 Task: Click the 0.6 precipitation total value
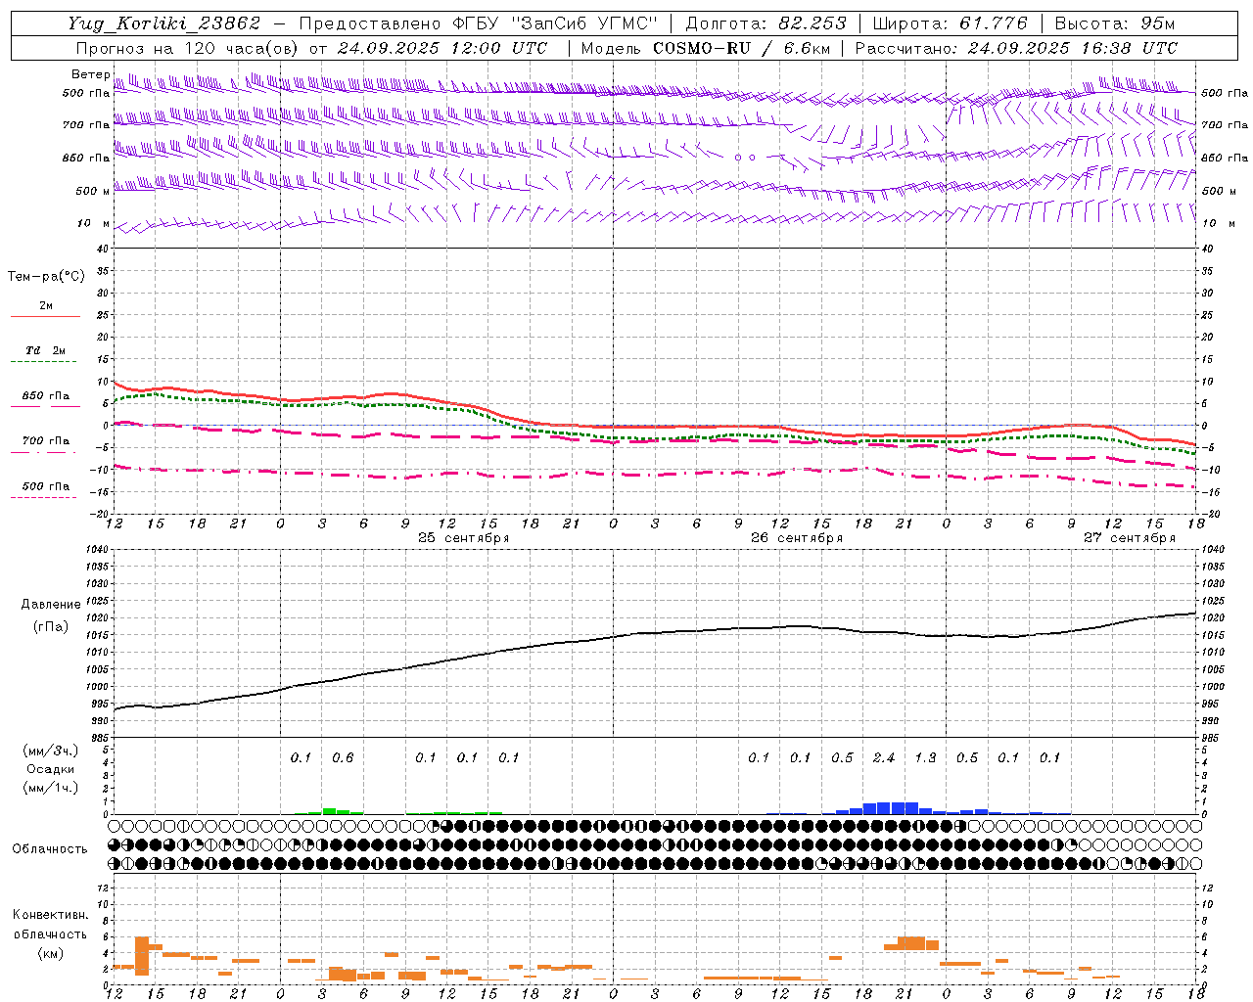coord(343,758)
